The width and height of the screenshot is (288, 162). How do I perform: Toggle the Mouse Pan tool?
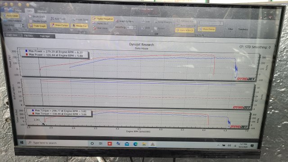[x=80, y=26]
